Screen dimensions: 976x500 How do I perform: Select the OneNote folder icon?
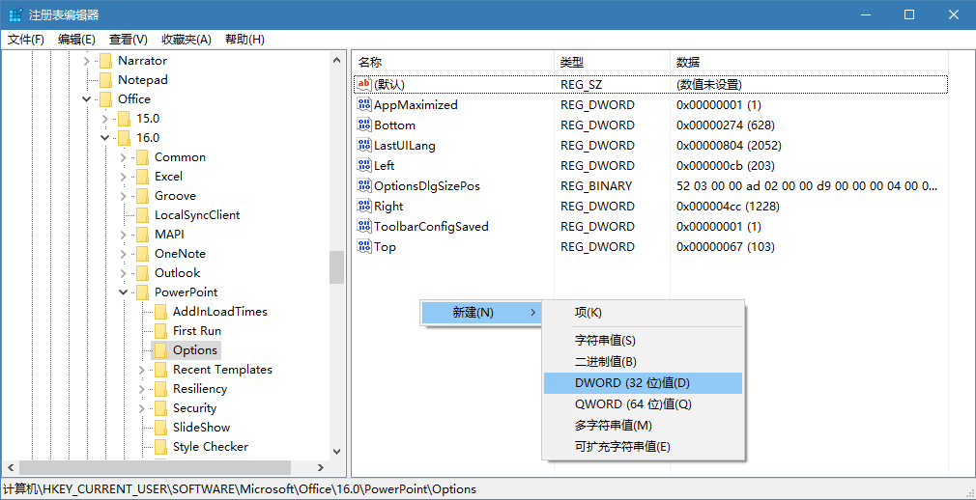(x=143, y=253)
